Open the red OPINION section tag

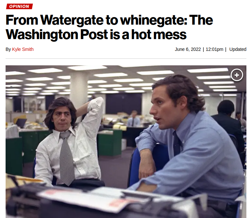click(19, 7)
